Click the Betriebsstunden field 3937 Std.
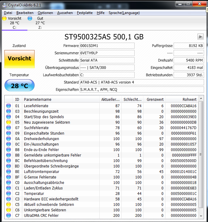This screenshot has height=222, width=208. [189, 75]
